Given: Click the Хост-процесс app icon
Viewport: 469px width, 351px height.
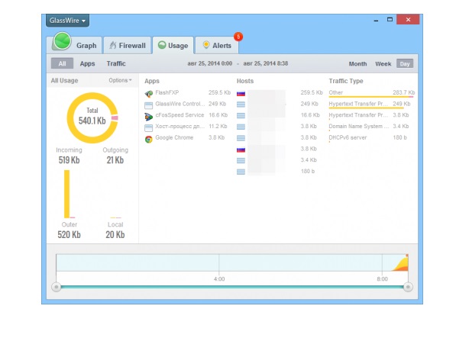Looking at the screenshot, I should coord(149,128).
